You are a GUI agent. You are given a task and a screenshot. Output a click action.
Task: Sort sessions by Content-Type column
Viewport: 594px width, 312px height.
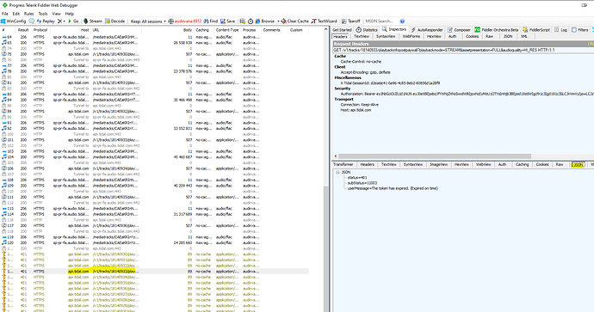point(227,30)
